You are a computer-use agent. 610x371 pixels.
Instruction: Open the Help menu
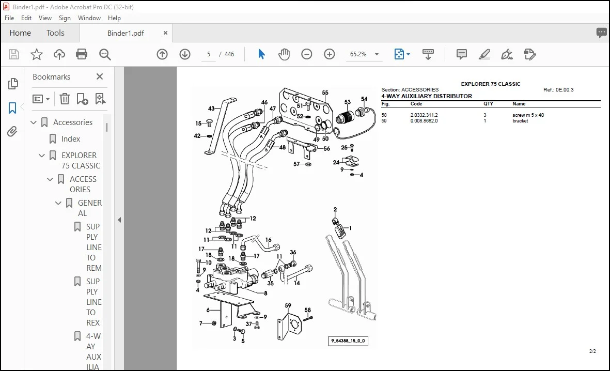pos(114,18)
